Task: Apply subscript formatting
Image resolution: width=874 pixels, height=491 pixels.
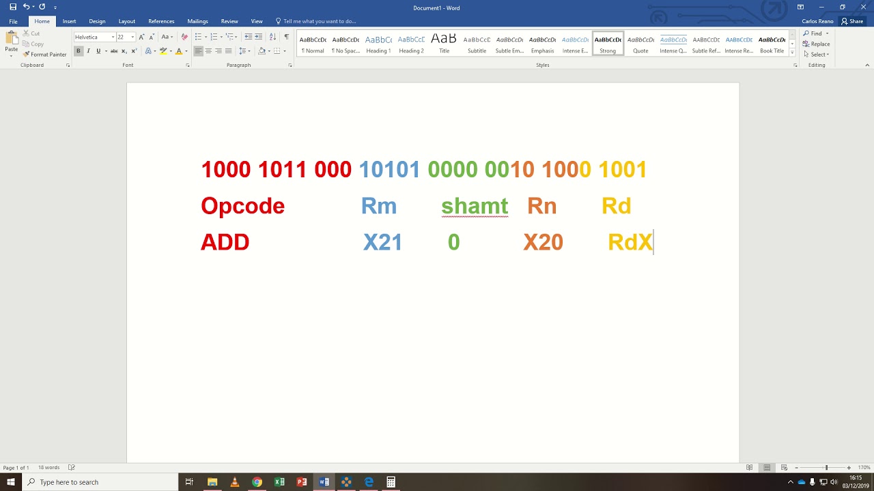Action: [124, 51]
